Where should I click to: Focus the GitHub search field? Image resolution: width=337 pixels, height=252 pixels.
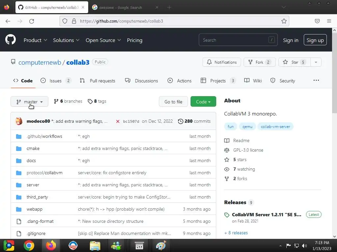(238, 40)
